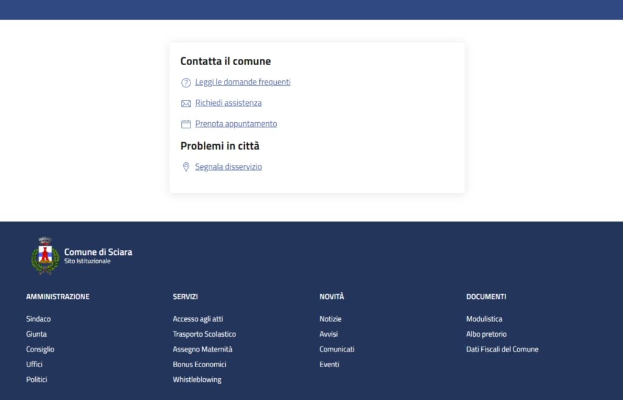Screen dimensions: 623x400
Task: Open Albo pretorio under Documenti
Action: pos(486,334)
